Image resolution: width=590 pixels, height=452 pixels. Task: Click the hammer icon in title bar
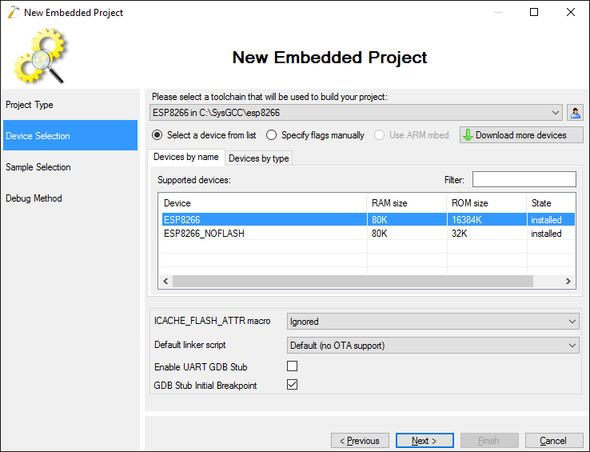click(13, 12)
